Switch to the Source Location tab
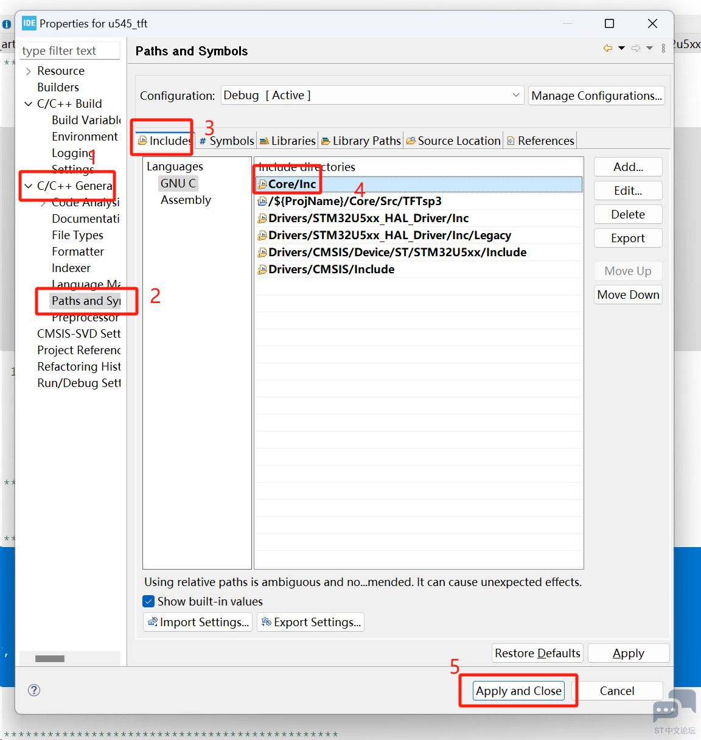The image size is (701, 740). coord(453,141)
